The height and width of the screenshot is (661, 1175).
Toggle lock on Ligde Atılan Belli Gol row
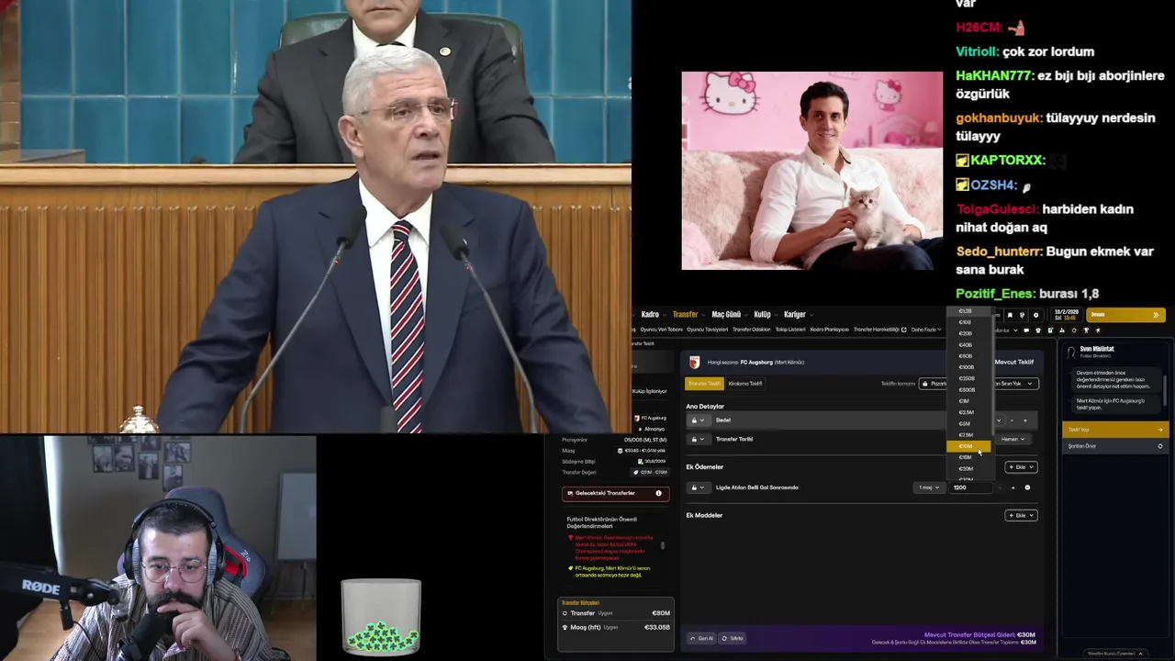(698, 487)
